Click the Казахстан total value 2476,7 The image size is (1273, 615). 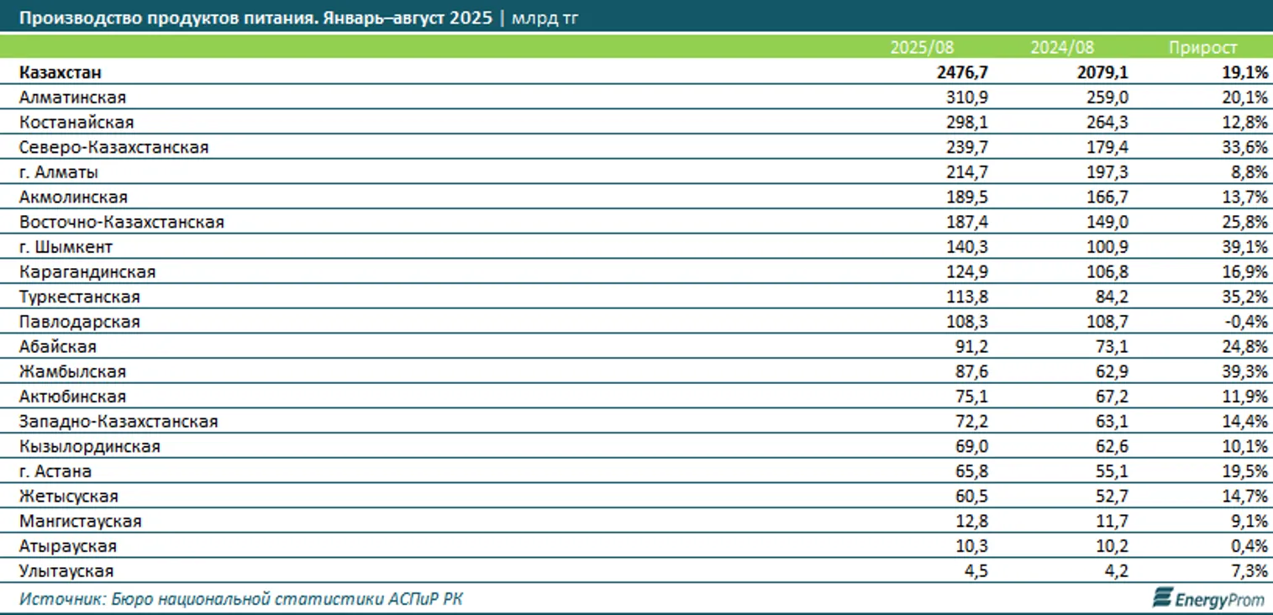pos(962,72)
